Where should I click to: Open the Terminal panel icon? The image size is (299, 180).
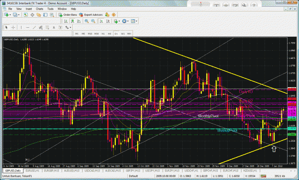[x=45, y=15]
